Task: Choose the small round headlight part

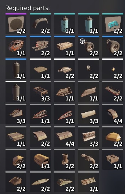Action: pos(89,69)
